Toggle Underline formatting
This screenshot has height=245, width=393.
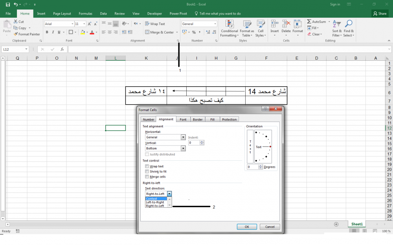59,32
